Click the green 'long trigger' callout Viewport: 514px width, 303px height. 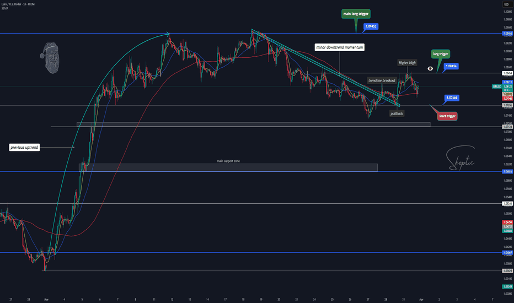click(x=440, y=54)
